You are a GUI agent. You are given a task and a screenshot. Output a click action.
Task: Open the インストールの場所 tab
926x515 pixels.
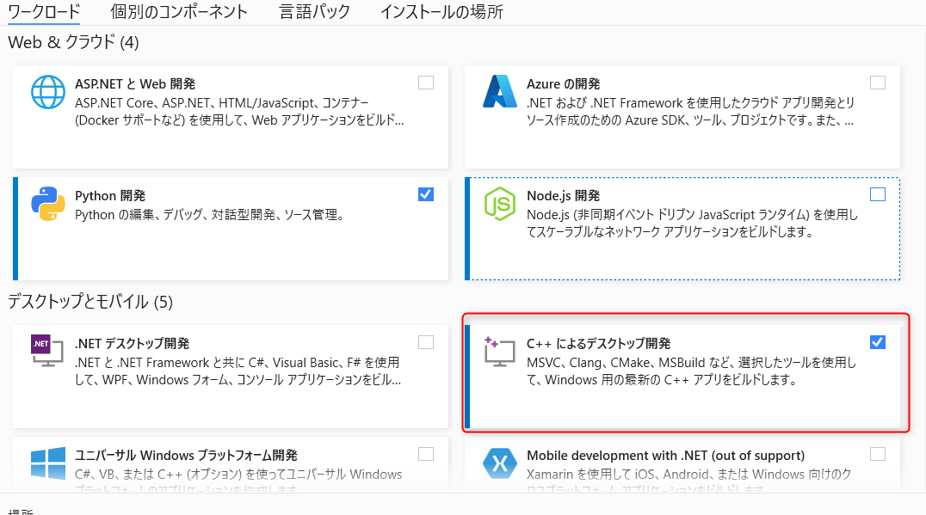click(441, 12)
